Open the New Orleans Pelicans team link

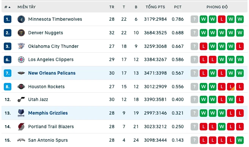[52, 73]
